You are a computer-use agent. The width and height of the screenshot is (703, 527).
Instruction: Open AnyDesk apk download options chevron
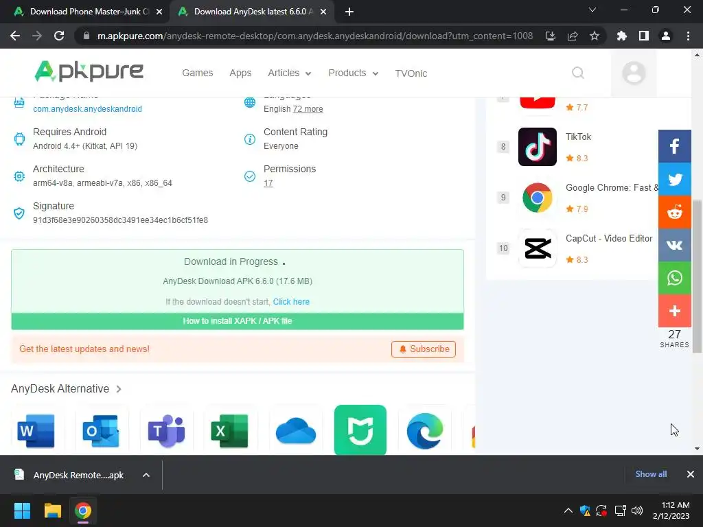coord(146,475)
